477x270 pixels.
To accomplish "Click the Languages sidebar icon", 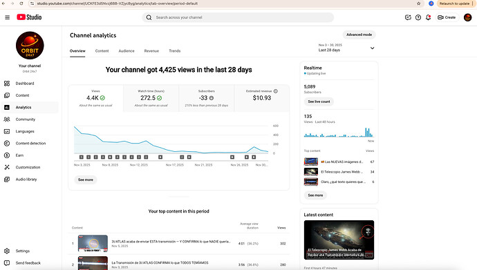I will pos(7,131).
